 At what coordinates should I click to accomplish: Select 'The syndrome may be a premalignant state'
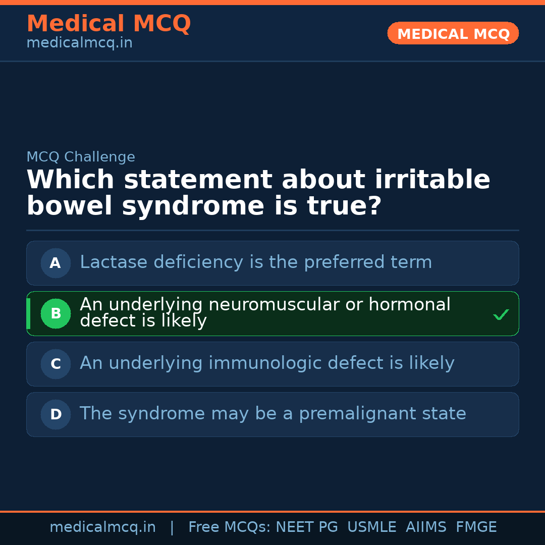click(272, 414)
